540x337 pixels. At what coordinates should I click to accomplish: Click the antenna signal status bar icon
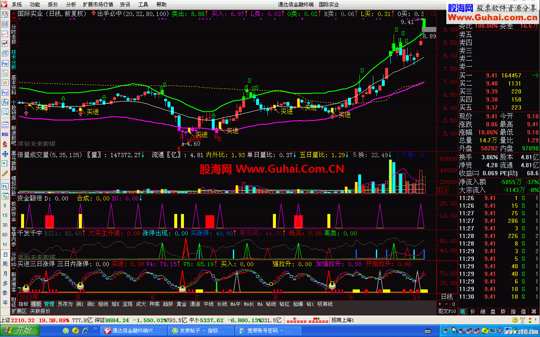(523, 320)
